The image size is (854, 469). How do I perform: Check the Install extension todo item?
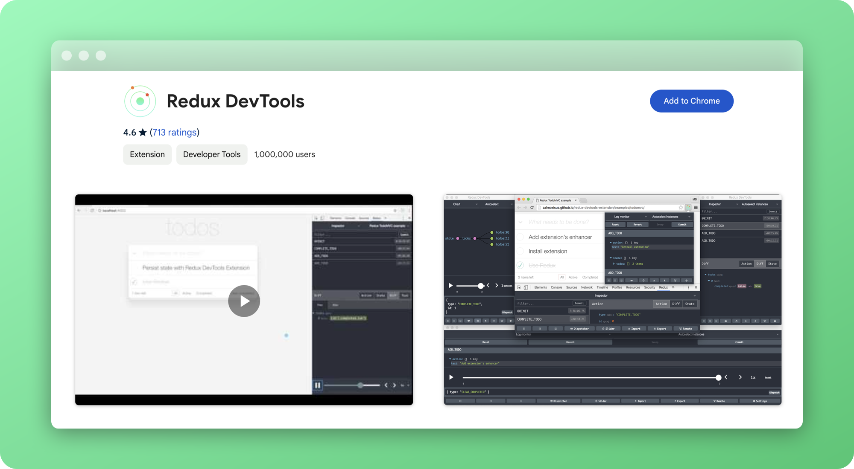pos(521,251)
